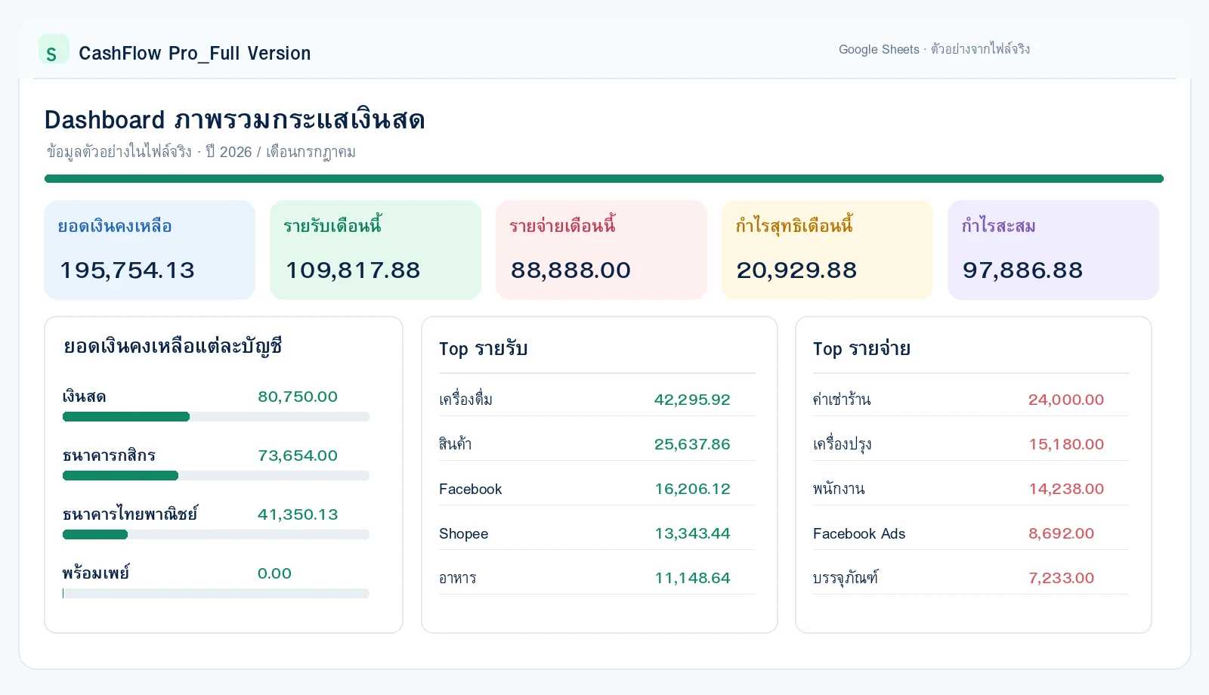This screenshot has height=695, width=1209.
Task: Click the ธนาคารกสิกร balance 73,654.00
Action: (298, 456)
